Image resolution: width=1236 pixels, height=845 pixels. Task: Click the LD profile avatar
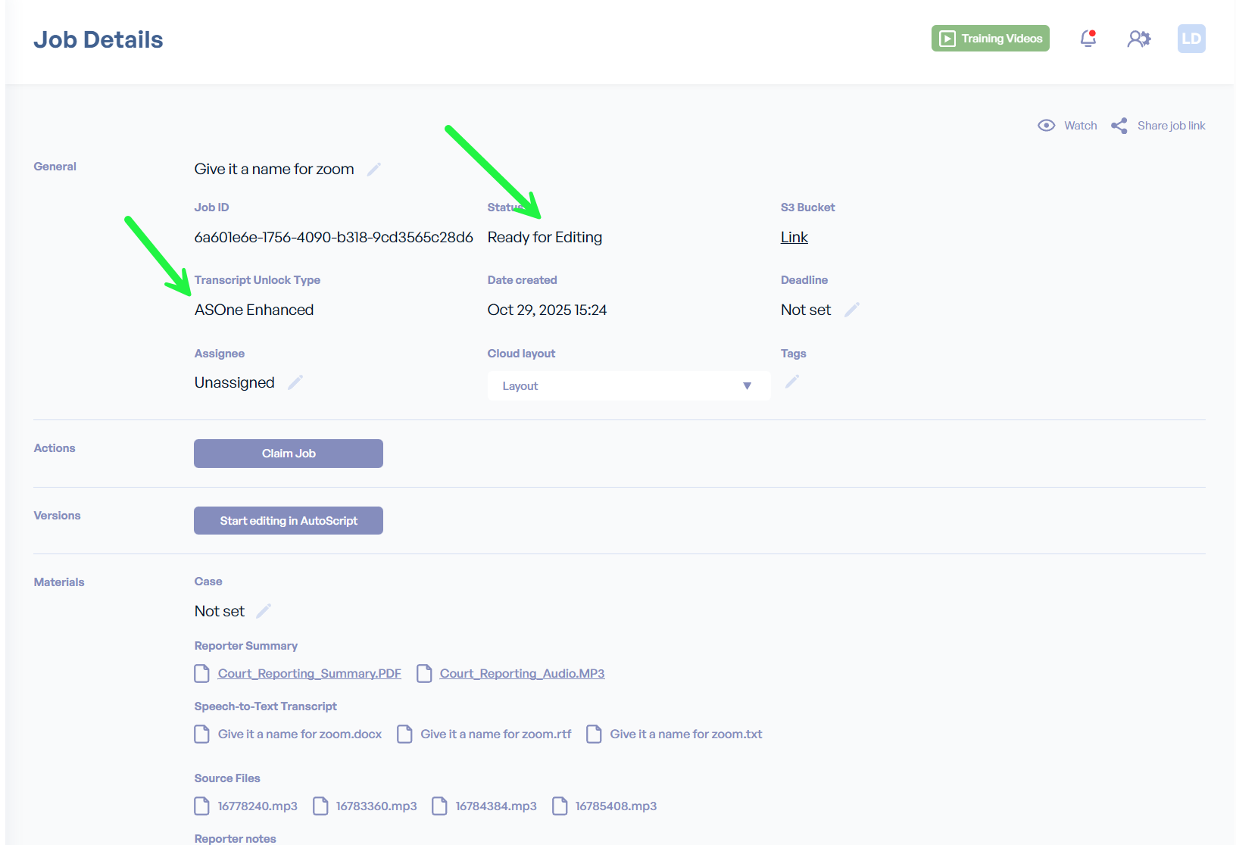(x=1191, y=39)
